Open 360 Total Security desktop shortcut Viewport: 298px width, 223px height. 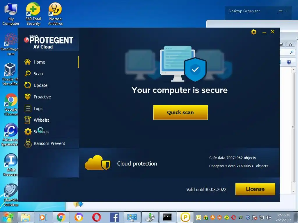point(33,14)
